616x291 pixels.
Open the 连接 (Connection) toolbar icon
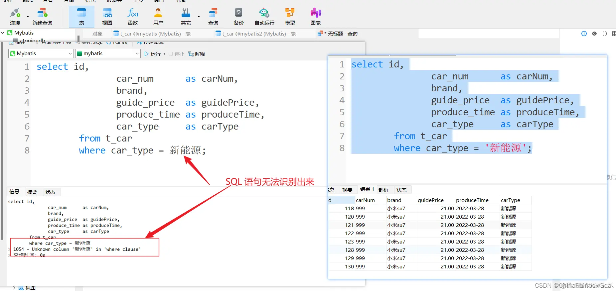pos(15,16)
